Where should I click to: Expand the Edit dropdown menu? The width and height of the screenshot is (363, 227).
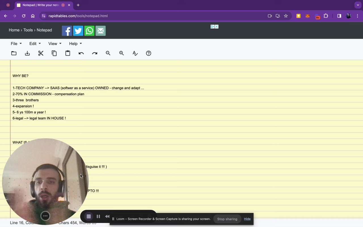click(35, 43)
